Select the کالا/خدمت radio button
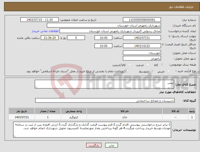The height and width of the screenshot is (152, 200). 130,65
